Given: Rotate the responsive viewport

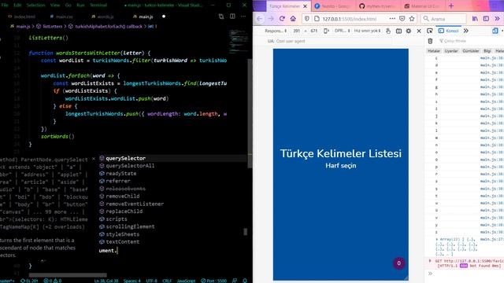Looking at the screenshot, I should click(326, 31).
